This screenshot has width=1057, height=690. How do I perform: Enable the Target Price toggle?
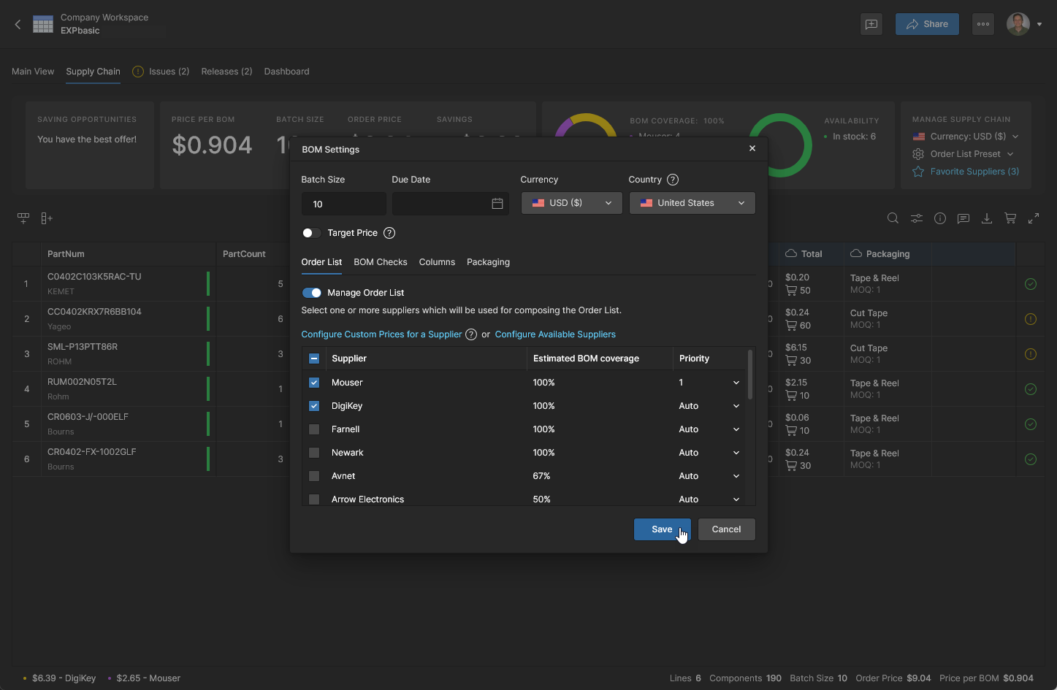pyautogui.click(x=311, y=233)
